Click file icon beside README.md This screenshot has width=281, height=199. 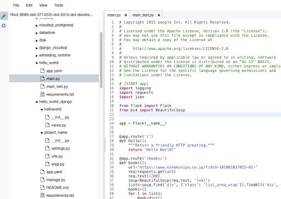pos(42,187)
